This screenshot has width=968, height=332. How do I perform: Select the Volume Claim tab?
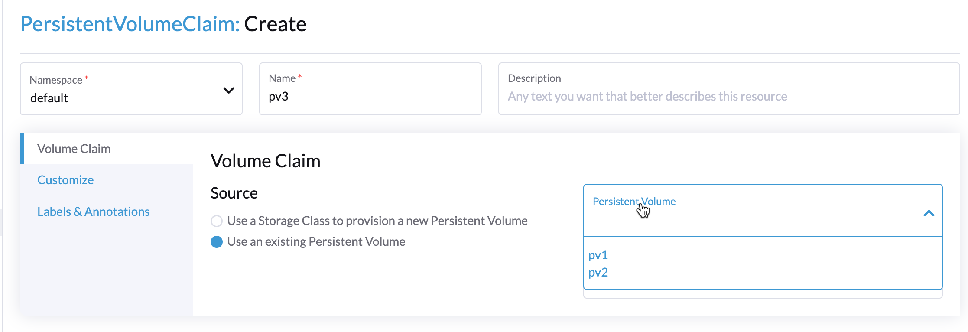tap(74, 149)
